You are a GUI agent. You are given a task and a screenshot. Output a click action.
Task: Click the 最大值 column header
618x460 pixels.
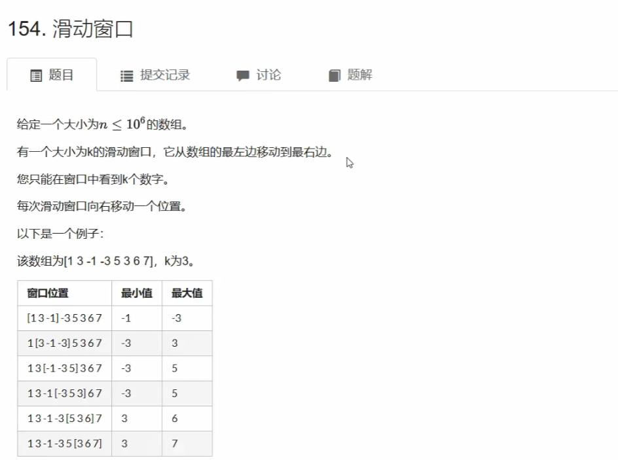point(187,293)
